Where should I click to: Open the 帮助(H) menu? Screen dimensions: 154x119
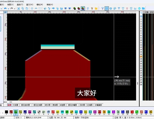pyautogui.click(x=50, y=5)
